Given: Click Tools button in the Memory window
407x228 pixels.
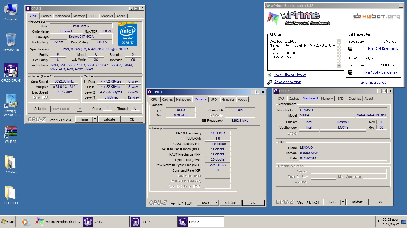Looking at the screenshot, I should [205, 203].
